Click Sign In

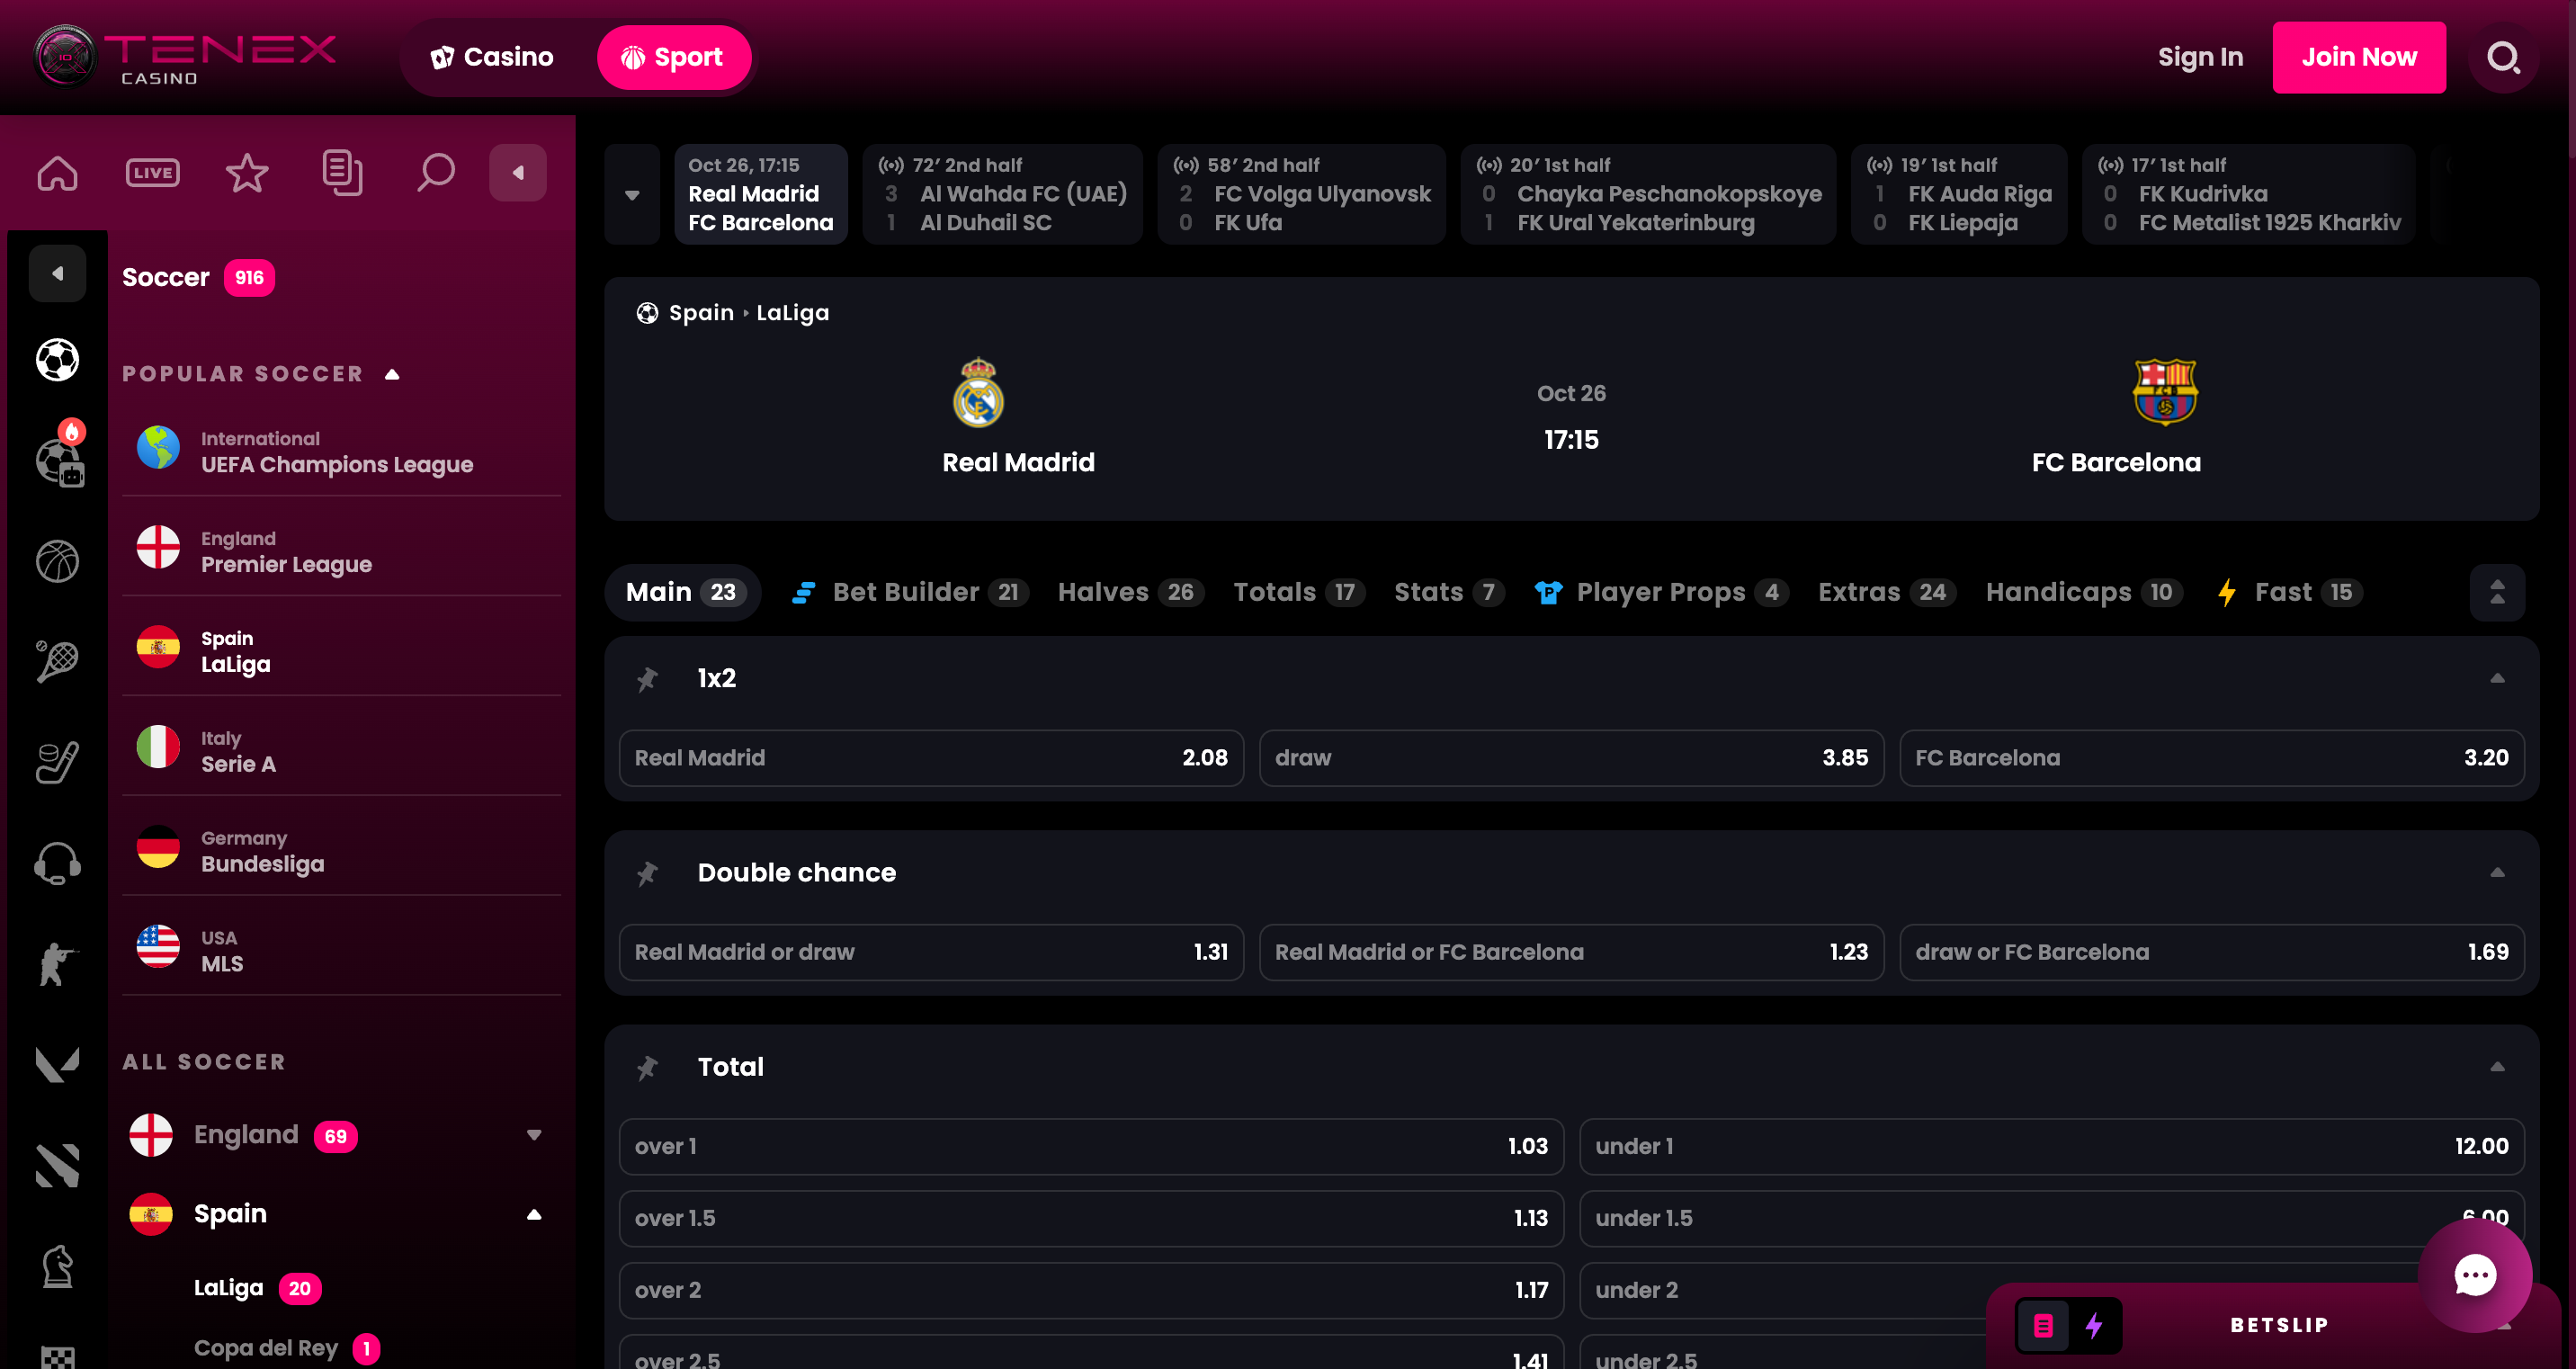pyautogui.click(x=2200, y=57)
